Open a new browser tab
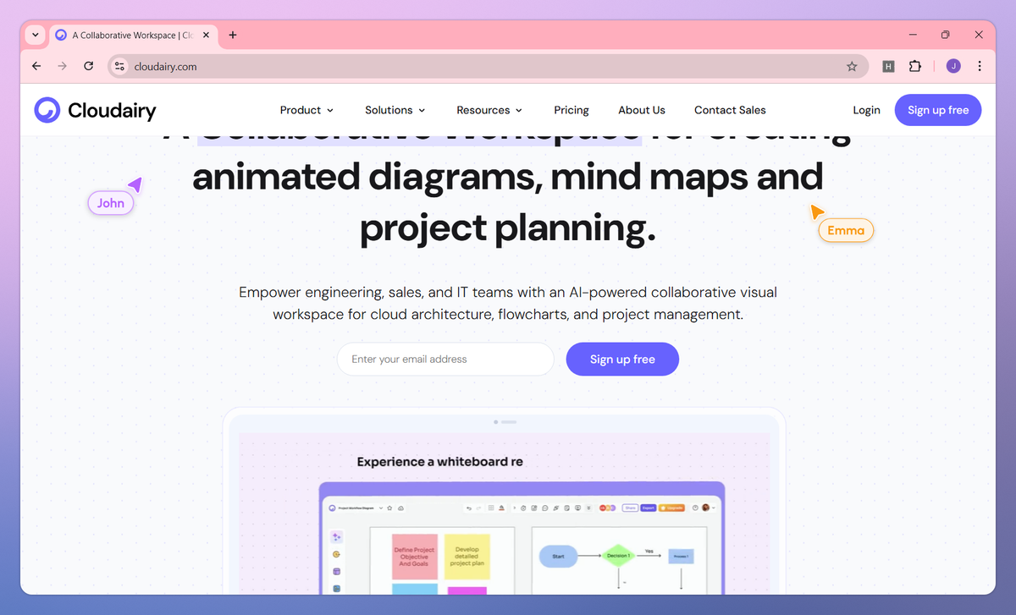 click(233, 35)
